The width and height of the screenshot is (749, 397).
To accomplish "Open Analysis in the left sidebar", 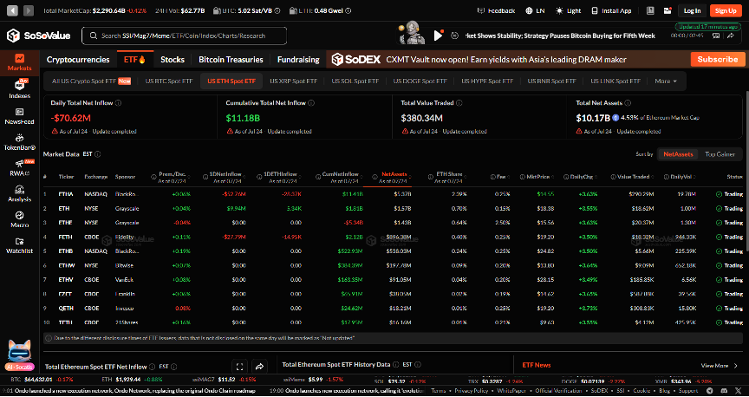I will [x=20, y=193].
